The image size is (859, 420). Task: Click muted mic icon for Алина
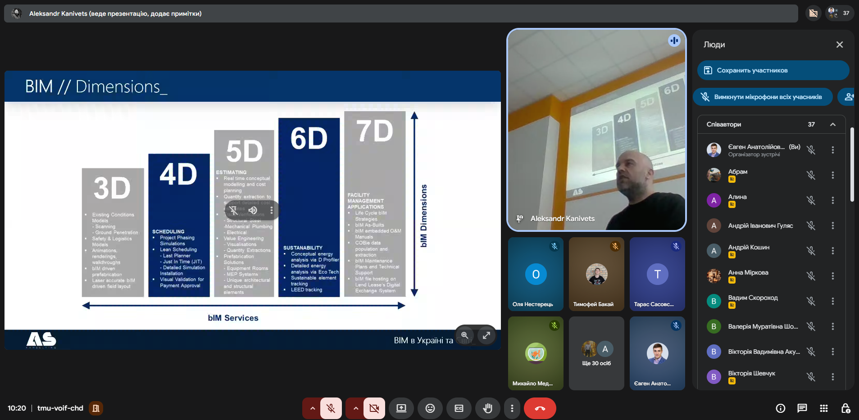[811, 200]
